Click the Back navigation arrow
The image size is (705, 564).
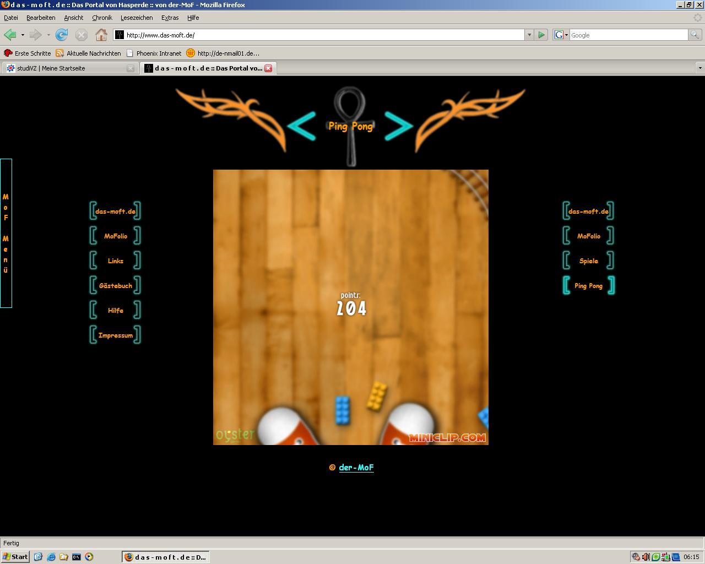tap(10, 35)
